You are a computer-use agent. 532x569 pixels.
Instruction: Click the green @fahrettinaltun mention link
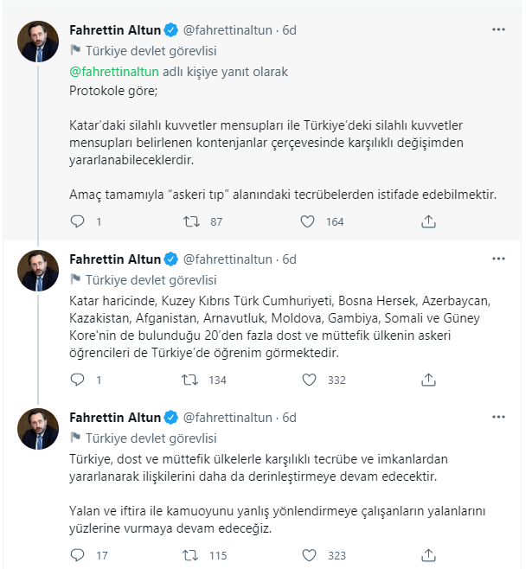pos(114,72)
